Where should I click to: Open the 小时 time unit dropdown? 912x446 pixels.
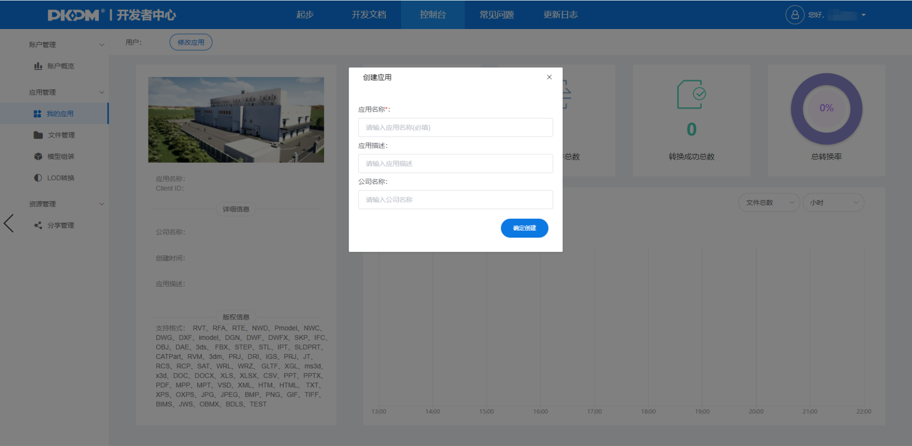833,203
